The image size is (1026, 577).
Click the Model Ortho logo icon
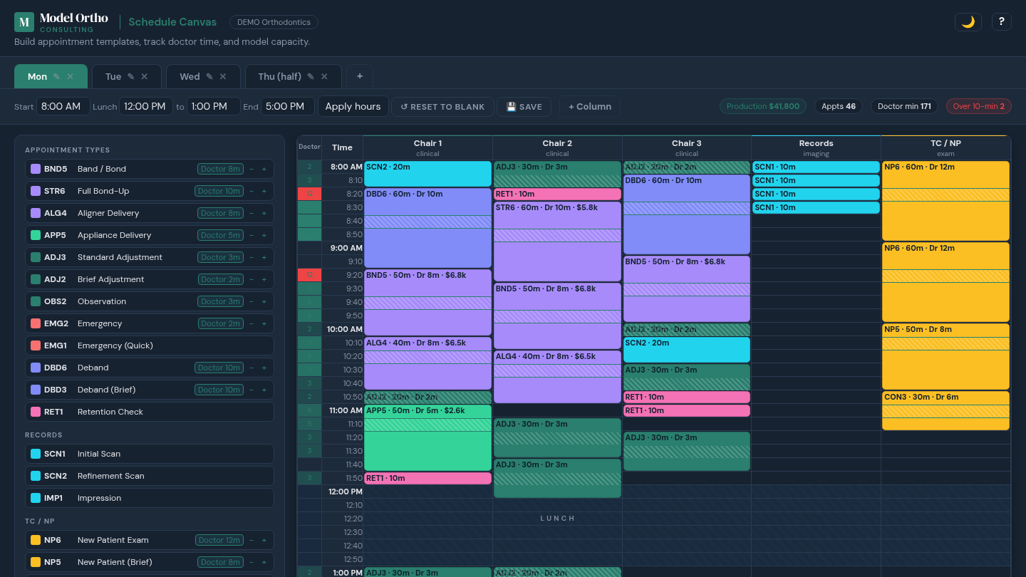[x=24, y=22]
